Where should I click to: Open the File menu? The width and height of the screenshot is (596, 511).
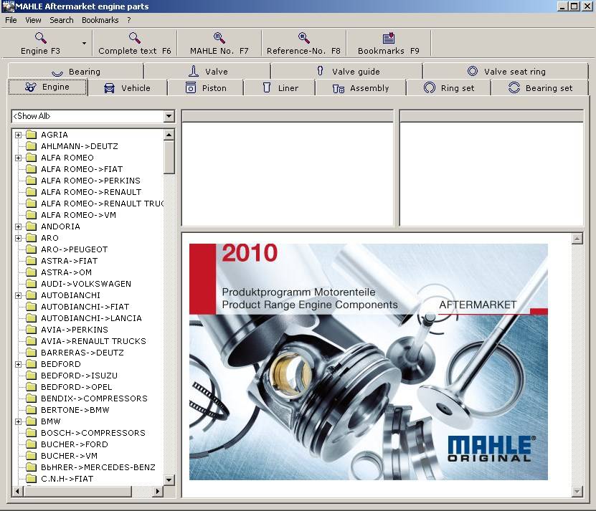click(x=11, y=20)
